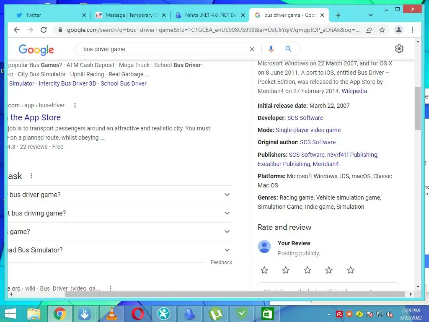Open File Explorer from the taskbar
429x322 pixels.
click(34, 314)
